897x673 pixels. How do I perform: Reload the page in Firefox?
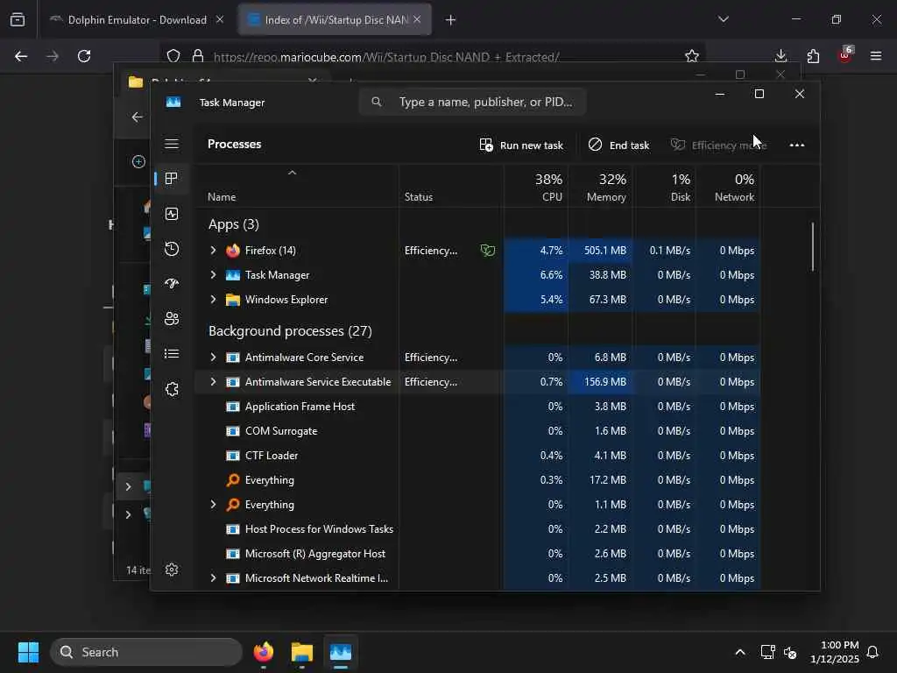84,56
